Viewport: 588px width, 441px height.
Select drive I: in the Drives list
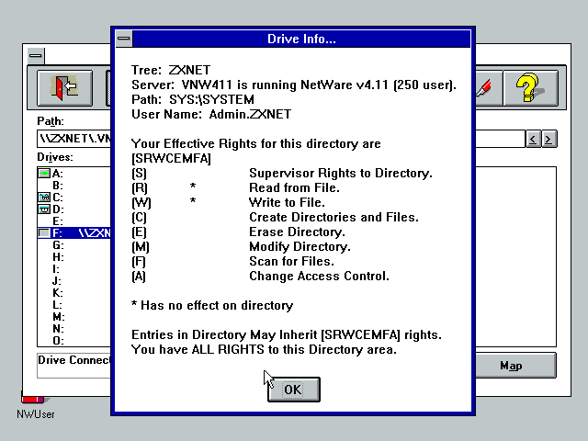tap(73, 269)
